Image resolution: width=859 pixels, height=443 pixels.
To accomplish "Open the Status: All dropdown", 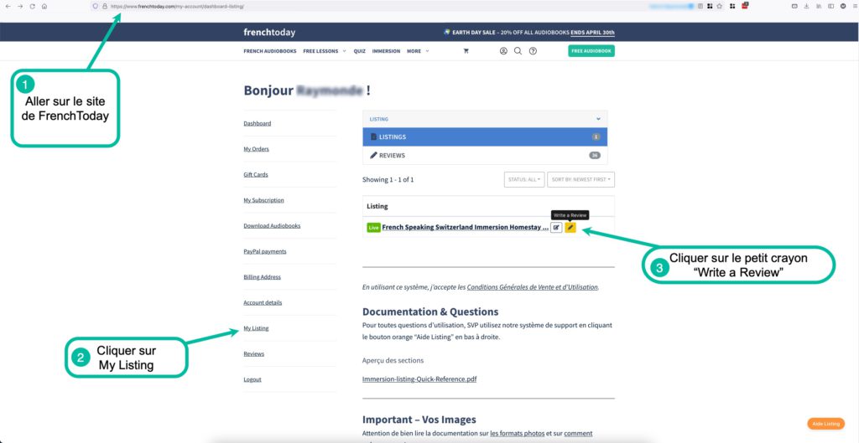I will 523,179.
